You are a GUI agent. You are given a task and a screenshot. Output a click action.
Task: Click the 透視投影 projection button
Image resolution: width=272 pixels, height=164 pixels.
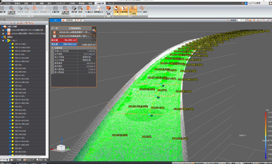pyautogui.click(x=68, y=20)
